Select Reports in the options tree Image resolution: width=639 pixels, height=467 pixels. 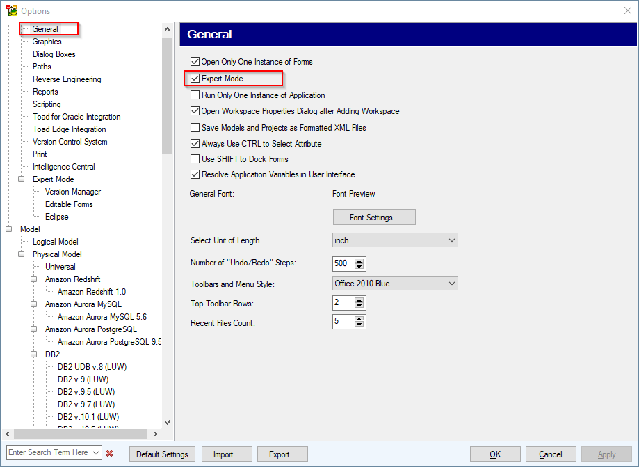tap(45, 92)
